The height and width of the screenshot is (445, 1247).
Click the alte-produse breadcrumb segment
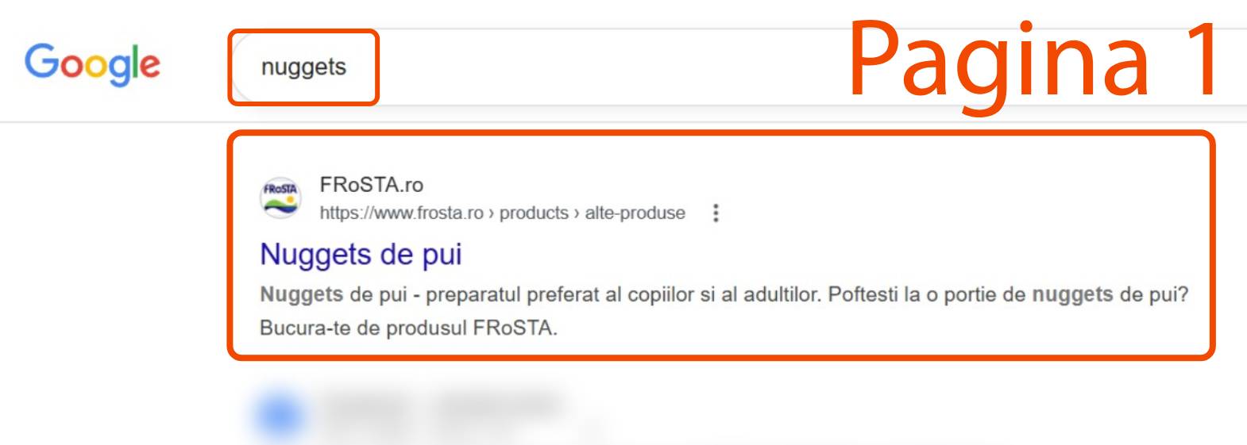[x=635, y=213]
